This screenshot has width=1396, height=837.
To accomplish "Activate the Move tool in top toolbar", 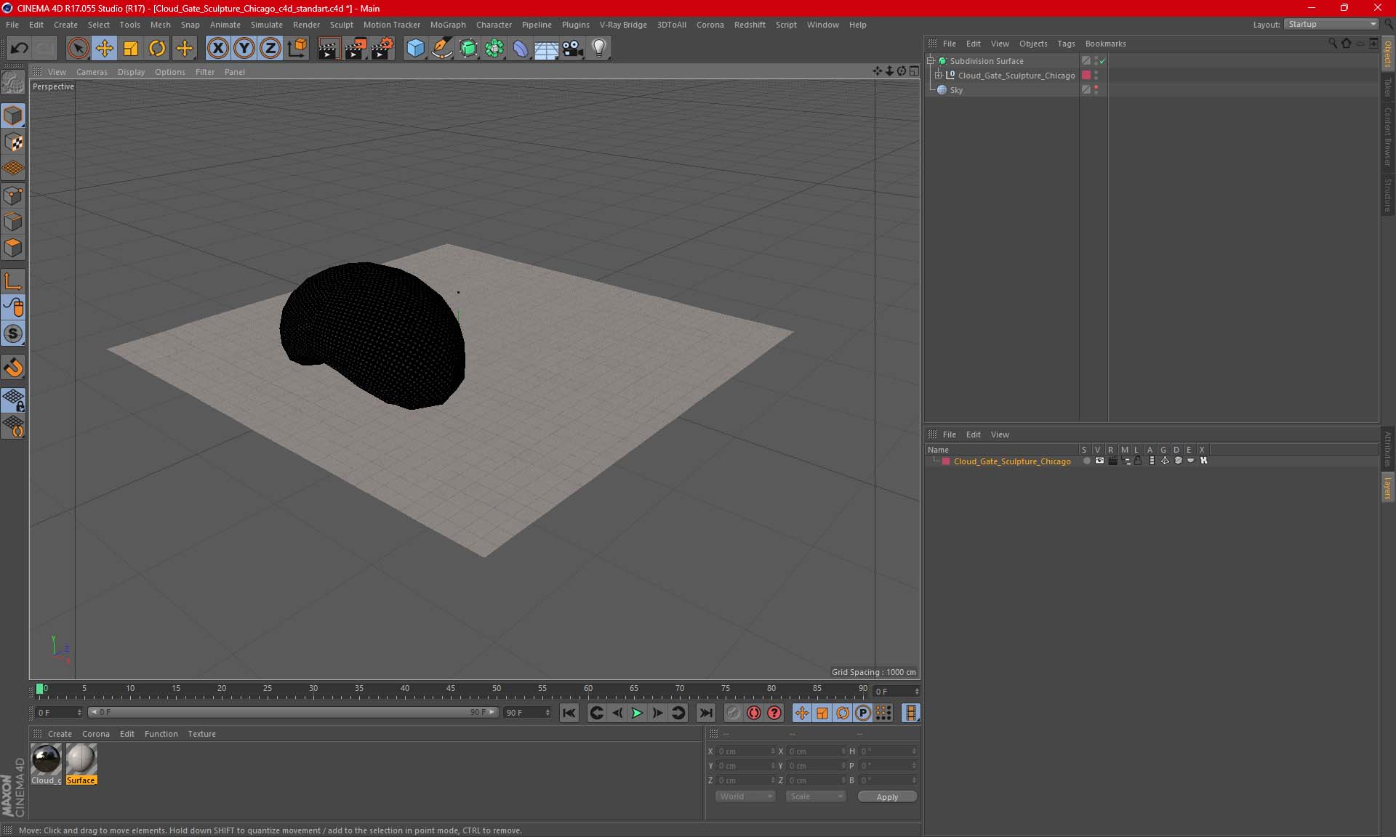I will pos(104,49).
